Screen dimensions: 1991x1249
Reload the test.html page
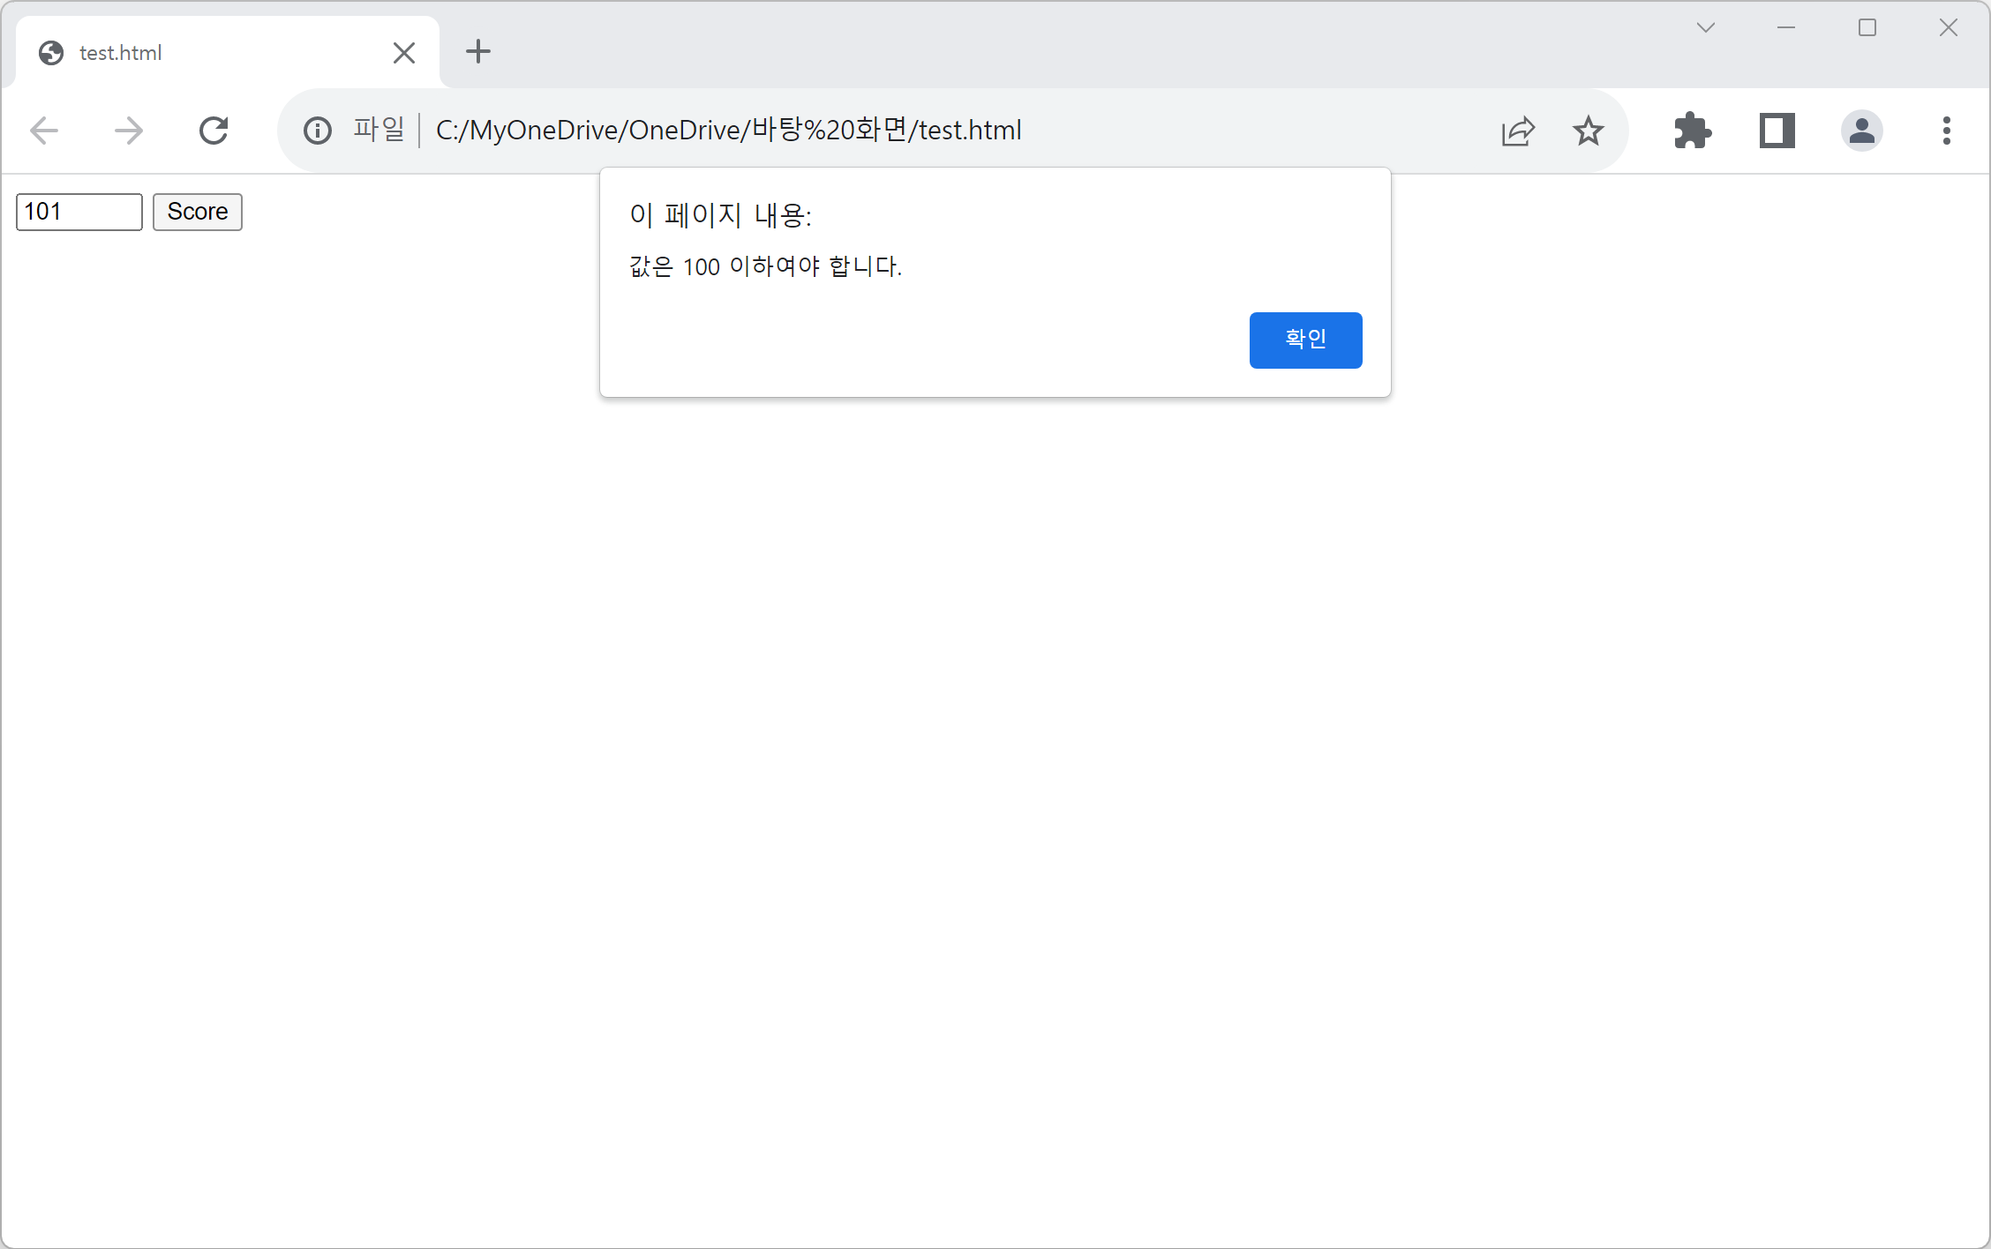tap(214, 131)
